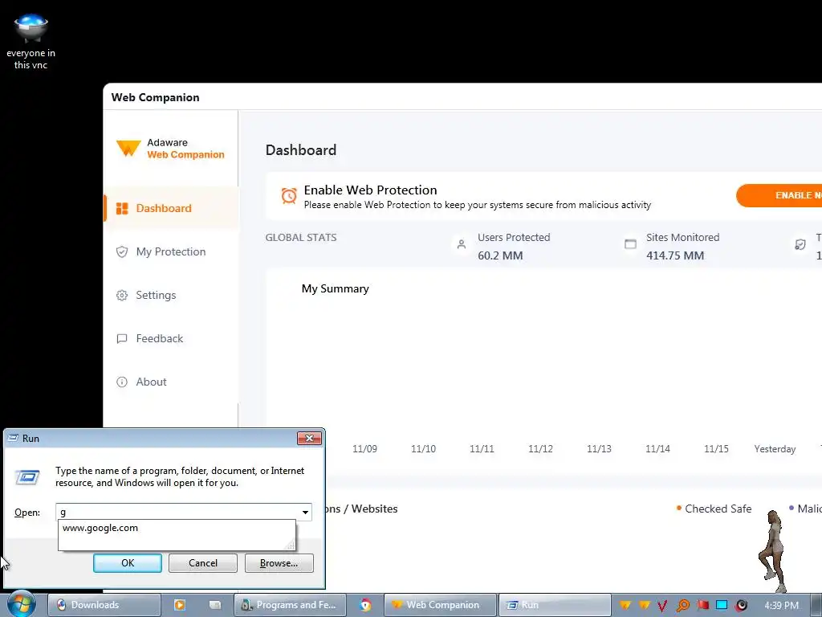The width and height of the screenshot is (822, 617).
Task: Click the My Protection shield icon
Action: (x=122, y=251)
